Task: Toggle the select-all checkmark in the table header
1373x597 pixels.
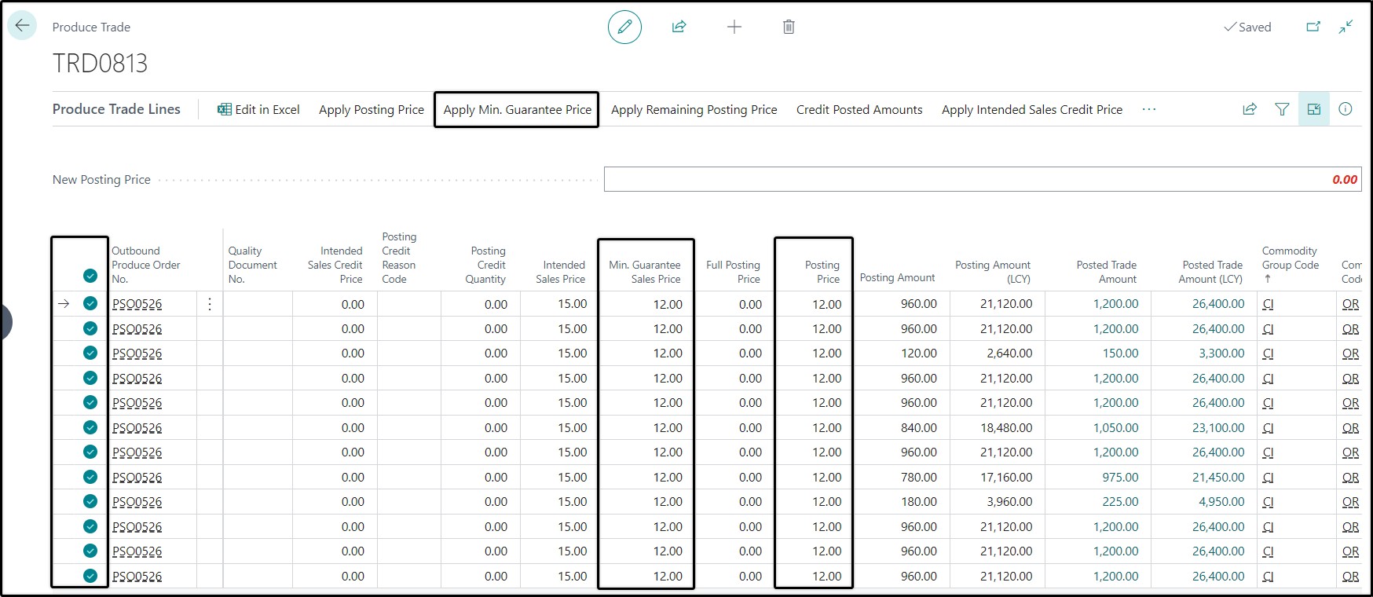Action: [90, 276]
